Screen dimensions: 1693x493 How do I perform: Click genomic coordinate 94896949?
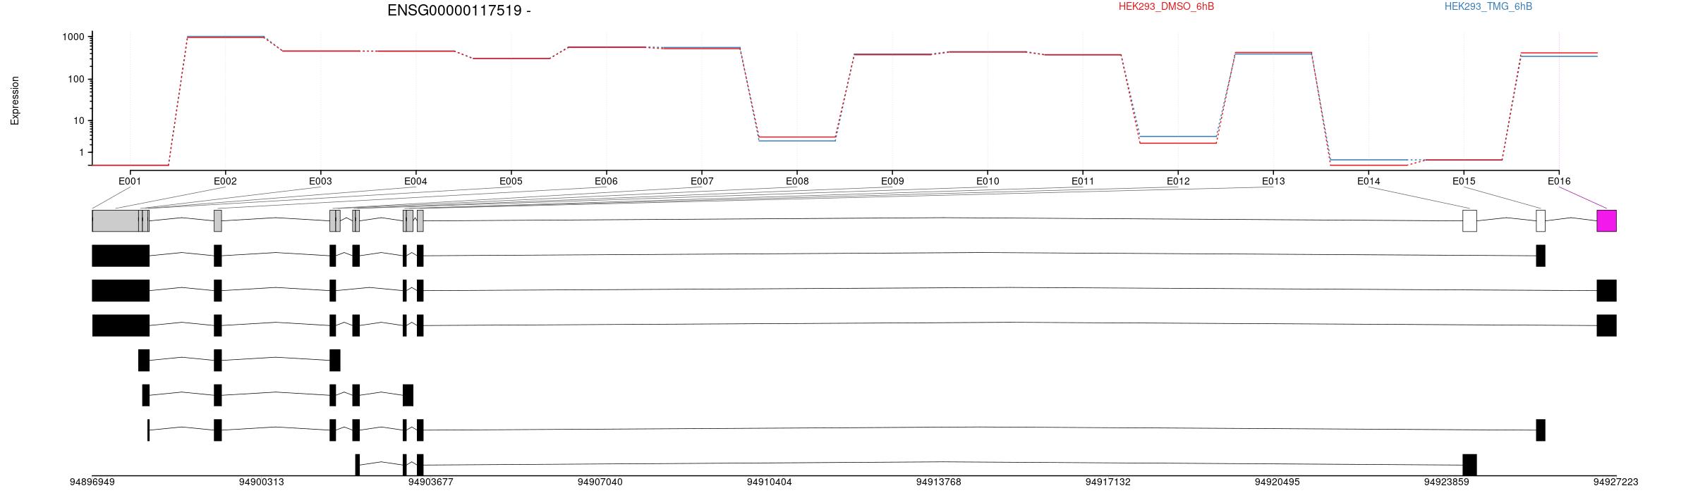click(x=92, y=482)
